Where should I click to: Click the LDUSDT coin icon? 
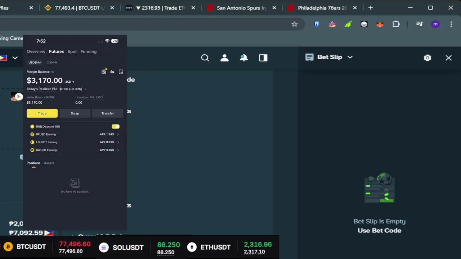tap(32, 142)
